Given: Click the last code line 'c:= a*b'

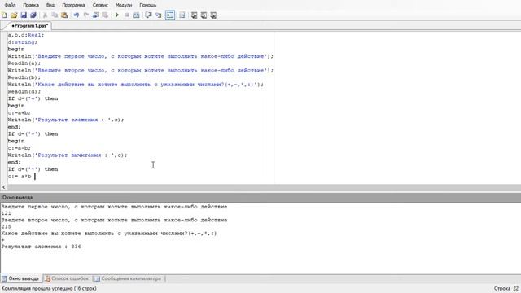Looking at the screenshot, I should 20,177.
